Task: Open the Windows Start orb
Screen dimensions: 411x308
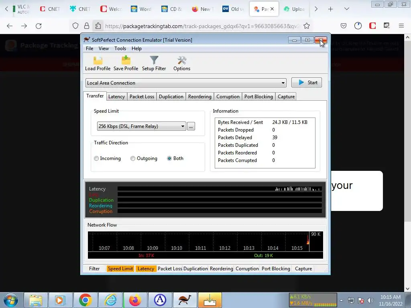Action: tap(11, 300)
